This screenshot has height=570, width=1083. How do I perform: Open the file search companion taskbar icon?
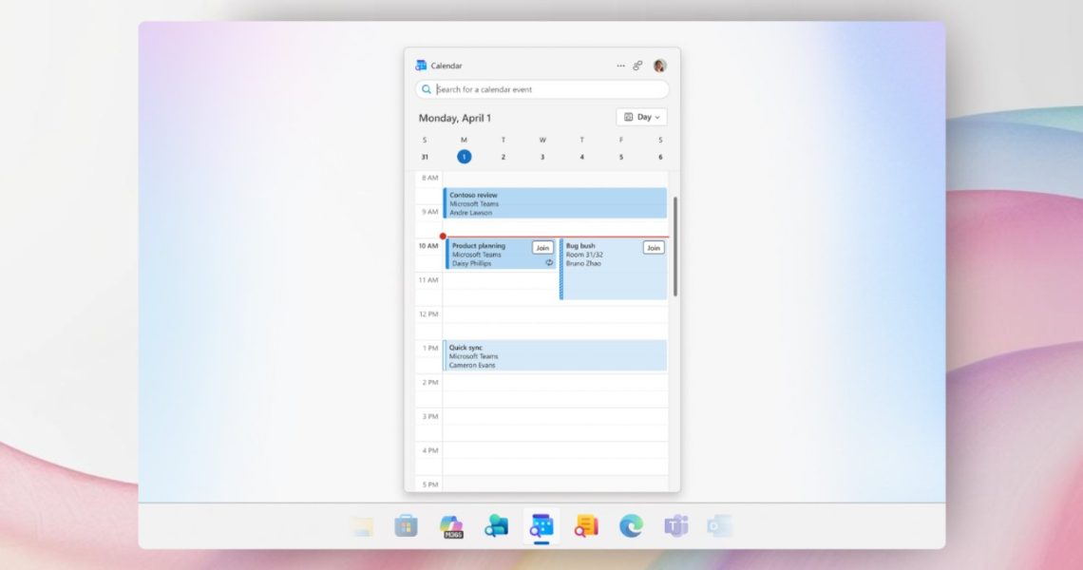tap(586, 526)
